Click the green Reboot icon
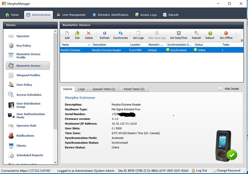Image resolution: width=248 pixels, height=174 pixels. coord(210,33)
